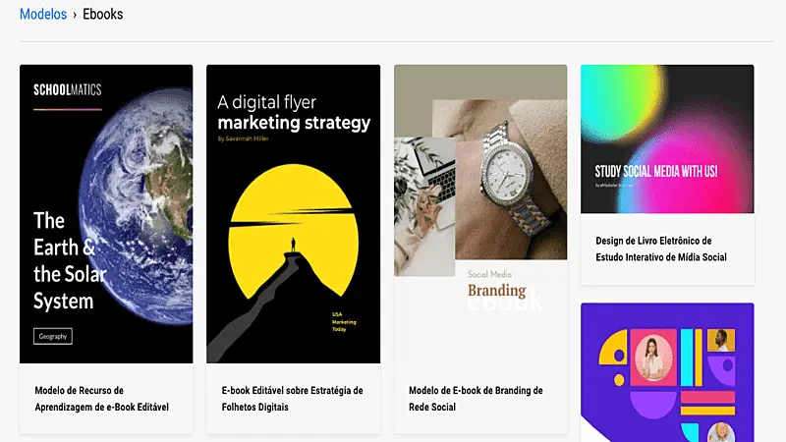
Task: Open the Modelo de Recurso de Aprendizagem title
Action: (x=101, y=398)
